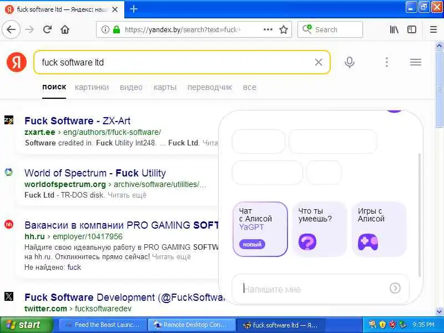The image size is (444, 333).
Task: Click page scrollbar up arrow
Action: pyautogui.click(x=439, y=46)
